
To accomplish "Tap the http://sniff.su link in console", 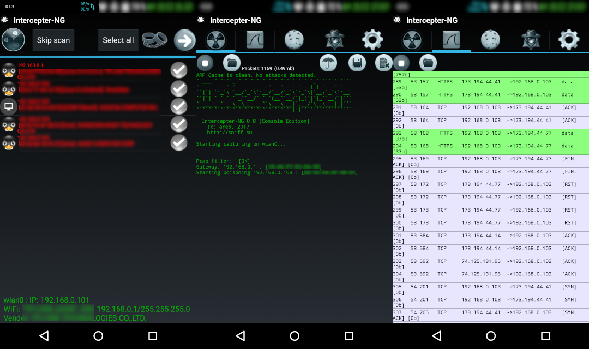I will coord(230,133).
